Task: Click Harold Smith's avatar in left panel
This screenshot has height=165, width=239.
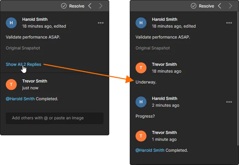Action: pyautogui.click(x=11, y=23)
